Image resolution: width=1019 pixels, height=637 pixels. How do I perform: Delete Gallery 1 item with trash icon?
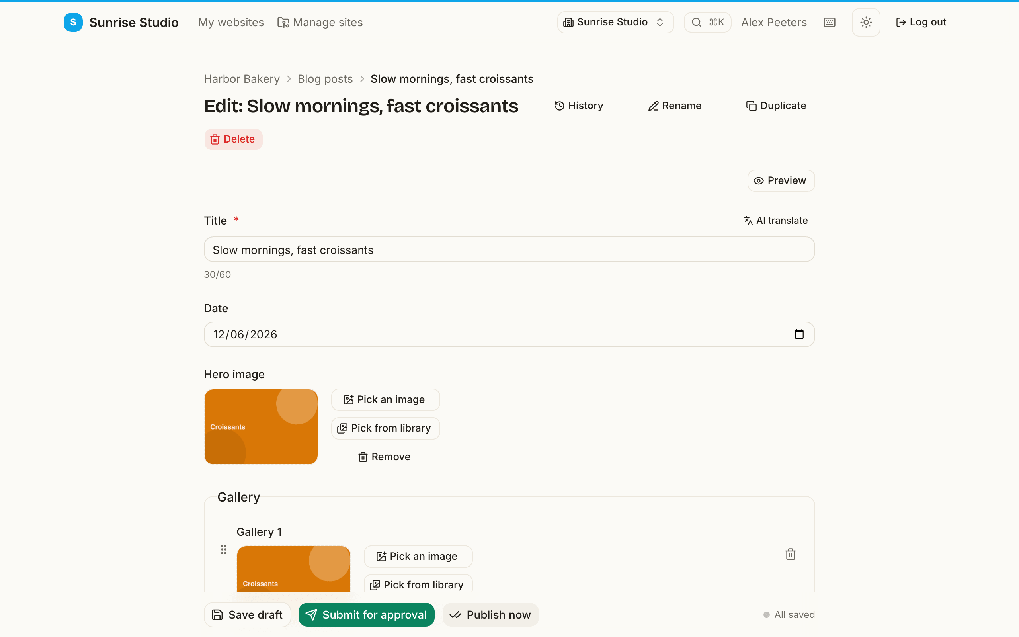(x=791, y=554)
